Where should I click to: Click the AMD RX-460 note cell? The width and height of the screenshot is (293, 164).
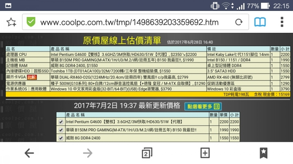pos(238,77)
